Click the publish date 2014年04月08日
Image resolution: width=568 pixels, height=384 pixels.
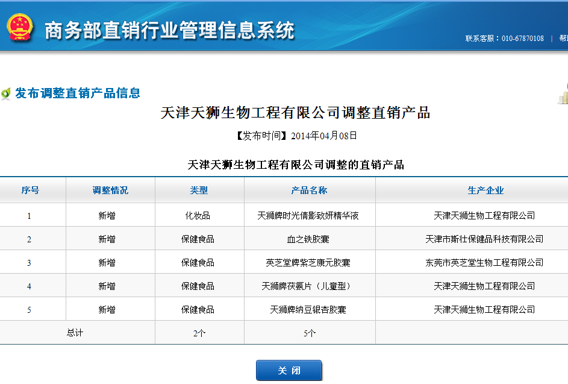tap(324, 136)
